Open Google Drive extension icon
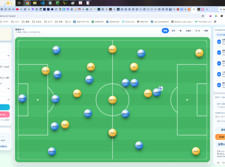 216,16
